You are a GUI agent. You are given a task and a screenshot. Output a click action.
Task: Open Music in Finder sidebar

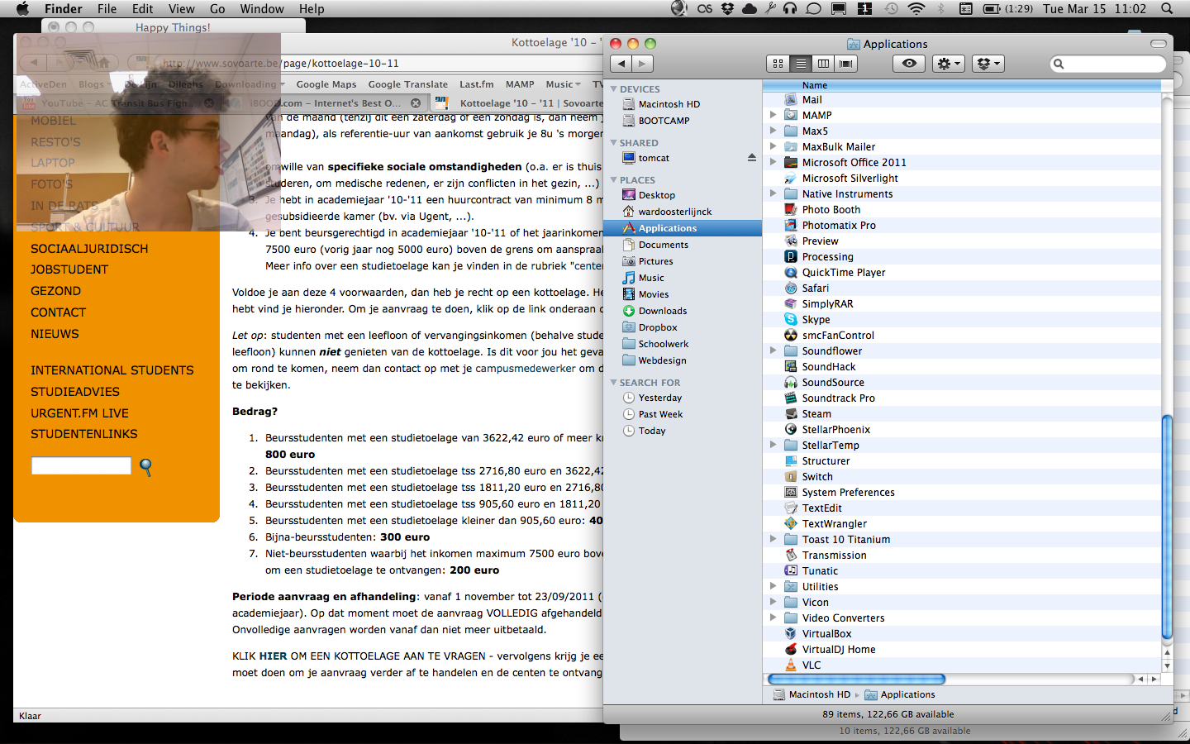coord(650,278)
